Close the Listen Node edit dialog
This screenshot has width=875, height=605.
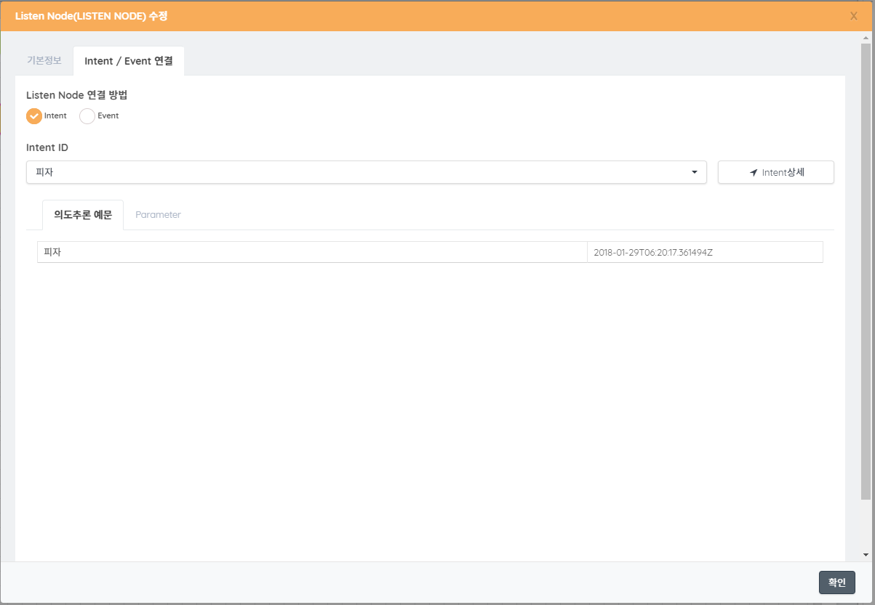coord(853,16)
